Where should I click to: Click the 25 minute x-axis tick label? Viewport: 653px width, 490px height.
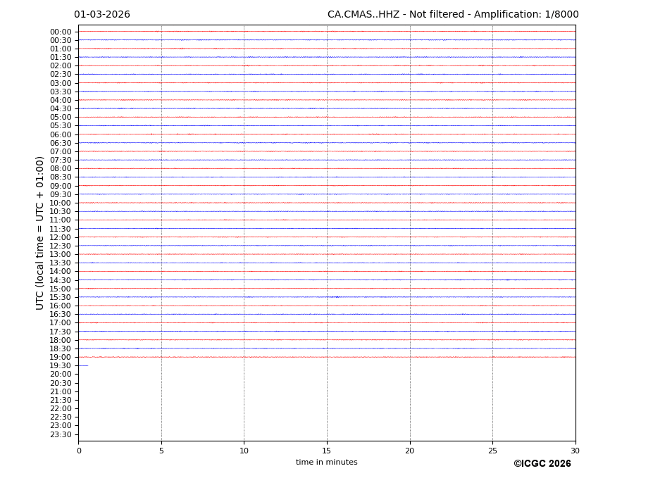pyautogui.click(x=492, y=451)
